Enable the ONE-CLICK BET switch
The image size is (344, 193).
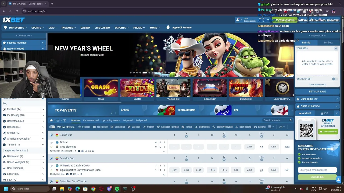pos(335,79)
